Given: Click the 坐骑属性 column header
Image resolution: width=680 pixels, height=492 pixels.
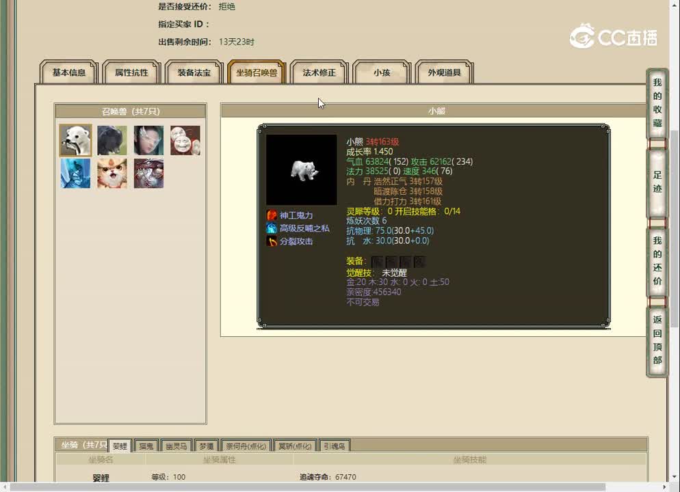Looking at the screenshot, I should pos(220,459).
